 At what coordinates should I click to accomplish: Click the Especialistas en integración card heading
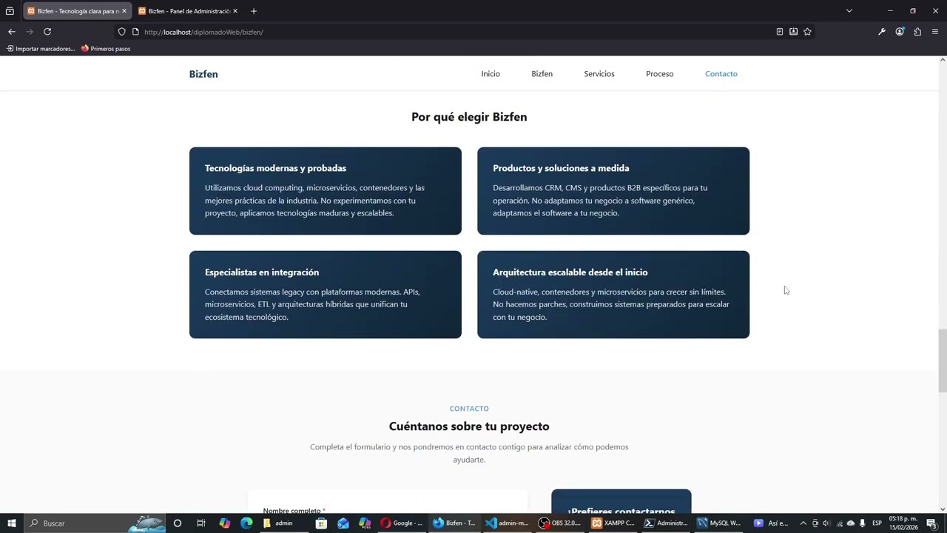262,272
